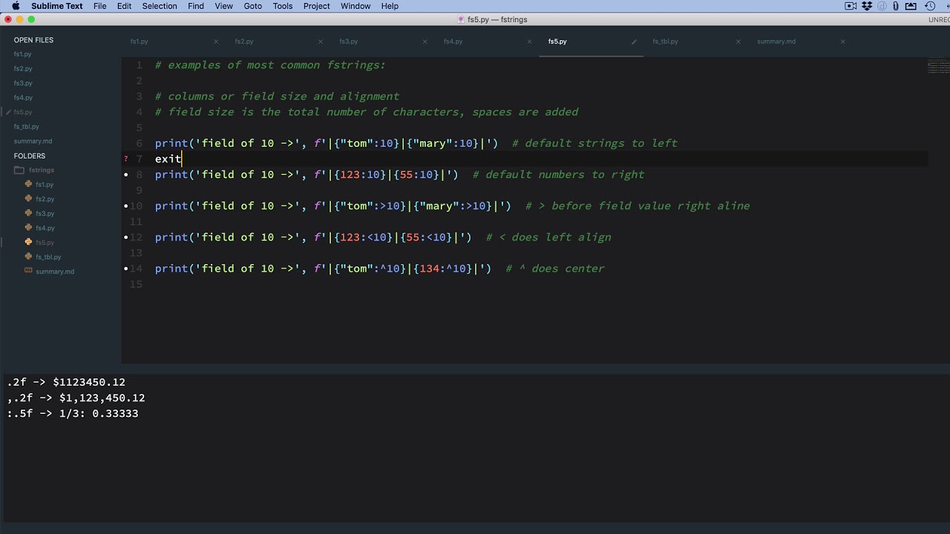Click the Python icon beside fs_tbl.py in Folders
Screen dimensions: 950x534
28,257
